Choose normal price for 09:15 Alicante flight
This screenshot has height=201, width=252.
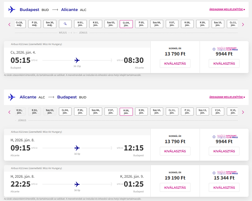[175, 151]
